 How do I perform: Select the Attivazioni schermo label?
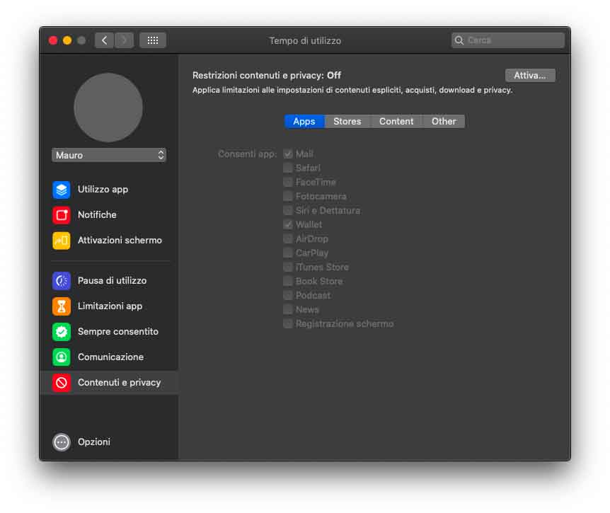coord(120,241)
